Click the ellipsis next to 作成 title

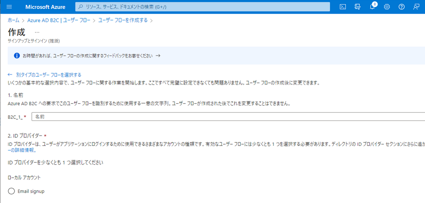37,32
